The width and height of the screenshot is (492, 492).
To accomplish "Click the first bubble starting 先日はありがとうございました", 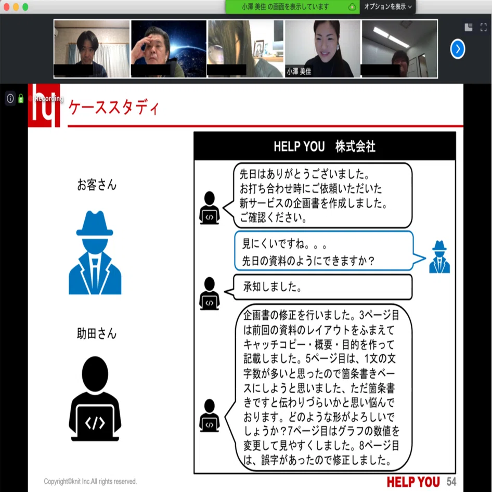I will click(322, 196).
